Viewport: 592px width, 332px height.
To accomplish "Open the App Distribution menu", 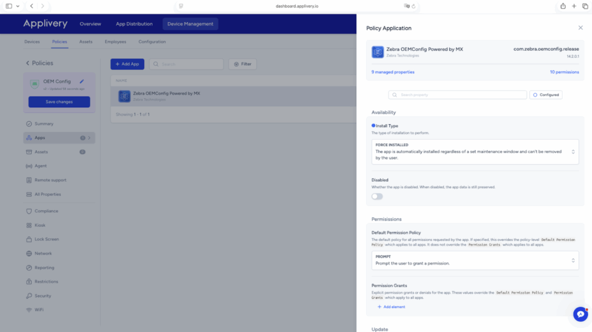I will (x=134, y=24).
